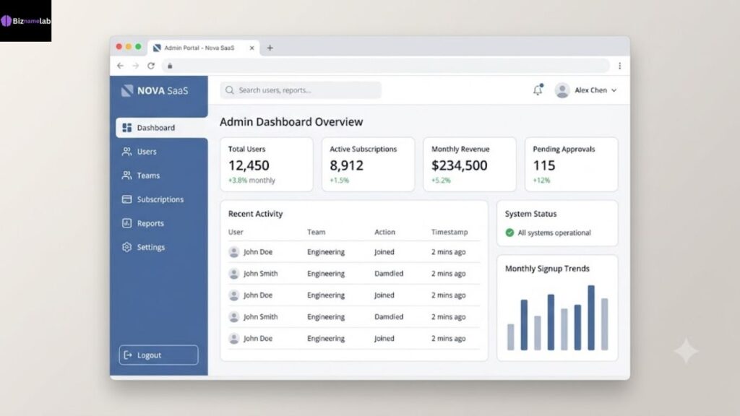
Task: Click the Teams people icon in sidebar
Action: pos(126,175)
